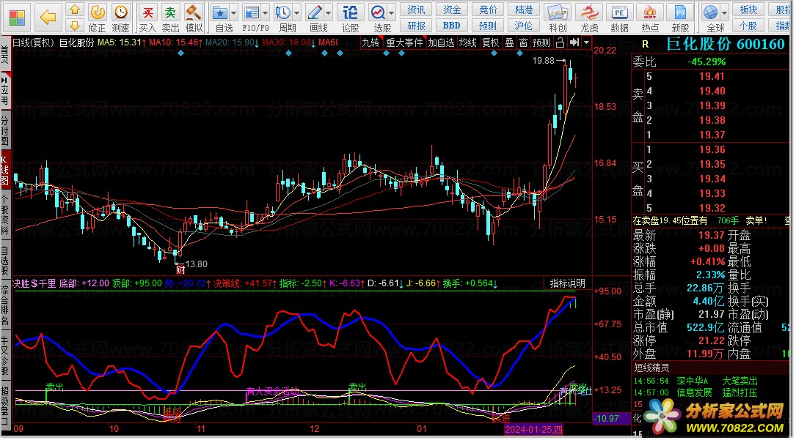Click the 竞价 auction button
The image size is (796, 440).
click(x=488, y=10)
